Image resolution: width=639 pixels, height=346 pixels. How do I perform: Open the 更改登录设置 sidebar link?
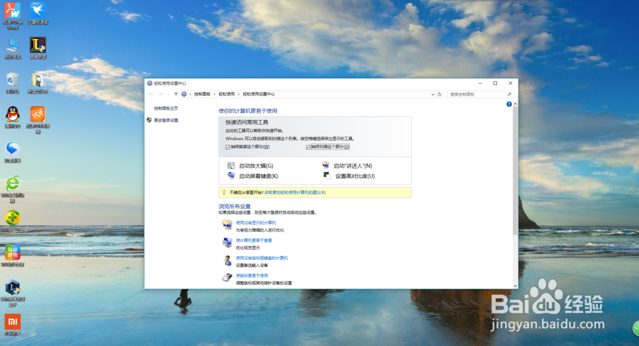(x=166, y=120)
